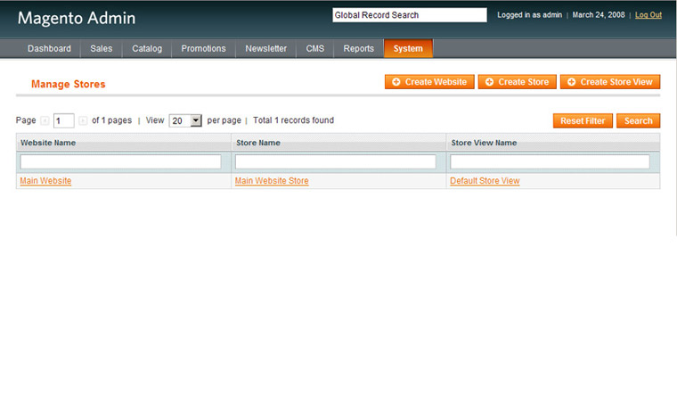Click the page number input field
Image resolution: width=677 pixels, height=419 pixels.
click(64, 120)
